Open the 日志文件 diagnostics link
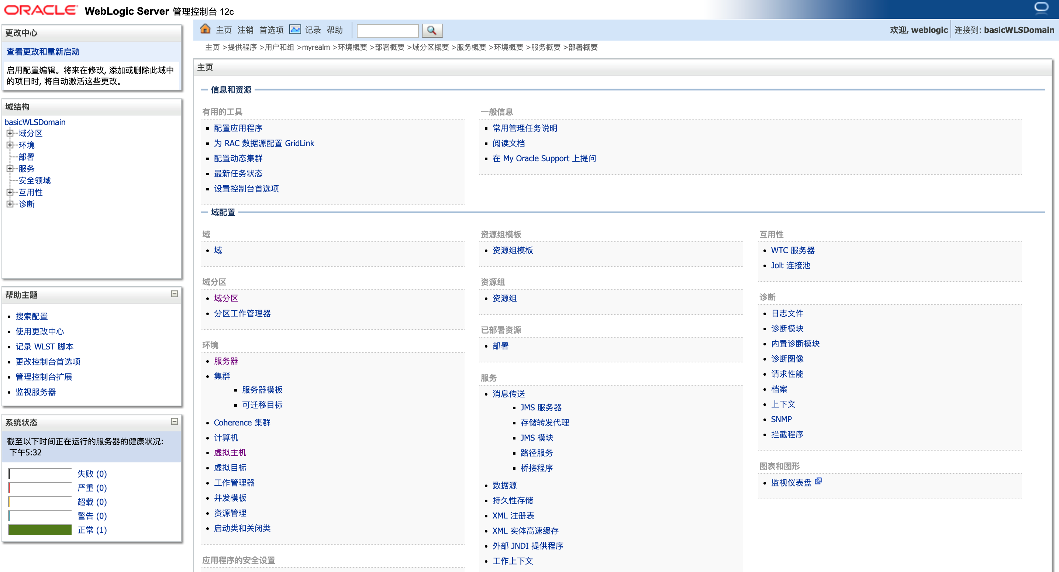Image resolution: width=1059 pixels, height=572 pixels. pyautogui.click(x=787, y=313)
